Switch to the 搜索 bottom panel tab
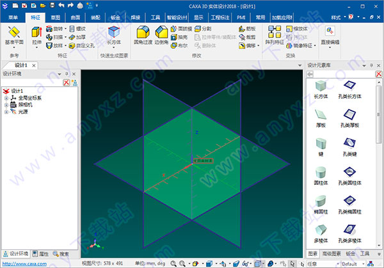Image resolution: width=384 pixels, height=268 pixels. (61, 254)
